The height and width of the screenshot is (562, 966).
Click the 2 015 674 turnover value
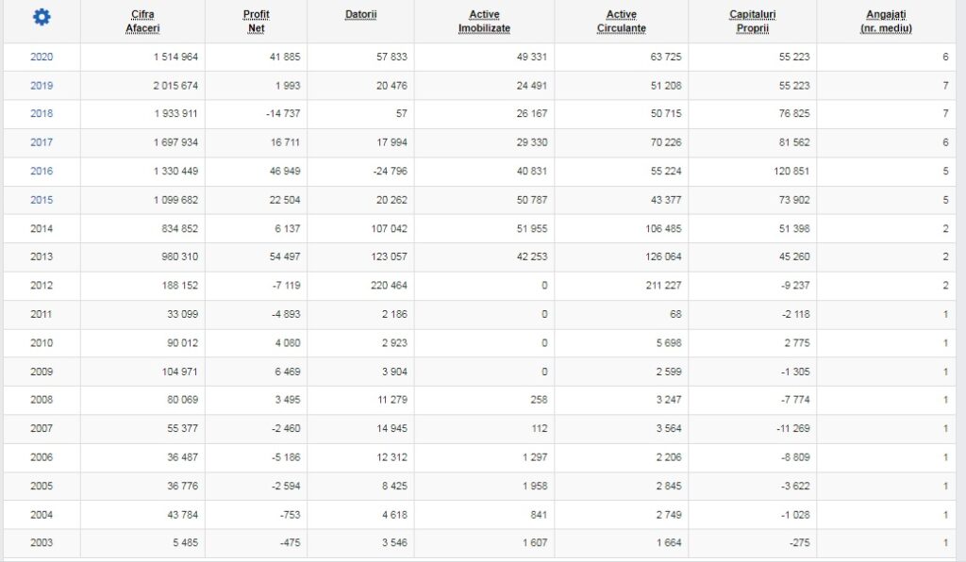pyautogui.click(x=175, y=86)
